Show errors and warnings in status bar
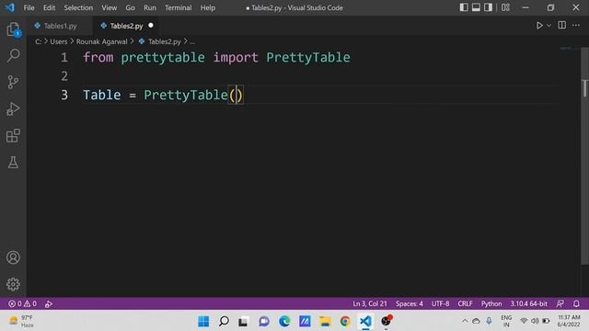 [22, 303]
